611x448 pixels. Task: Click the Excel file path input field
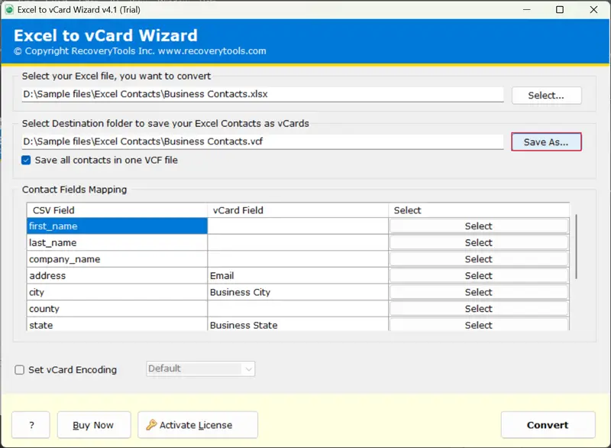263,95
